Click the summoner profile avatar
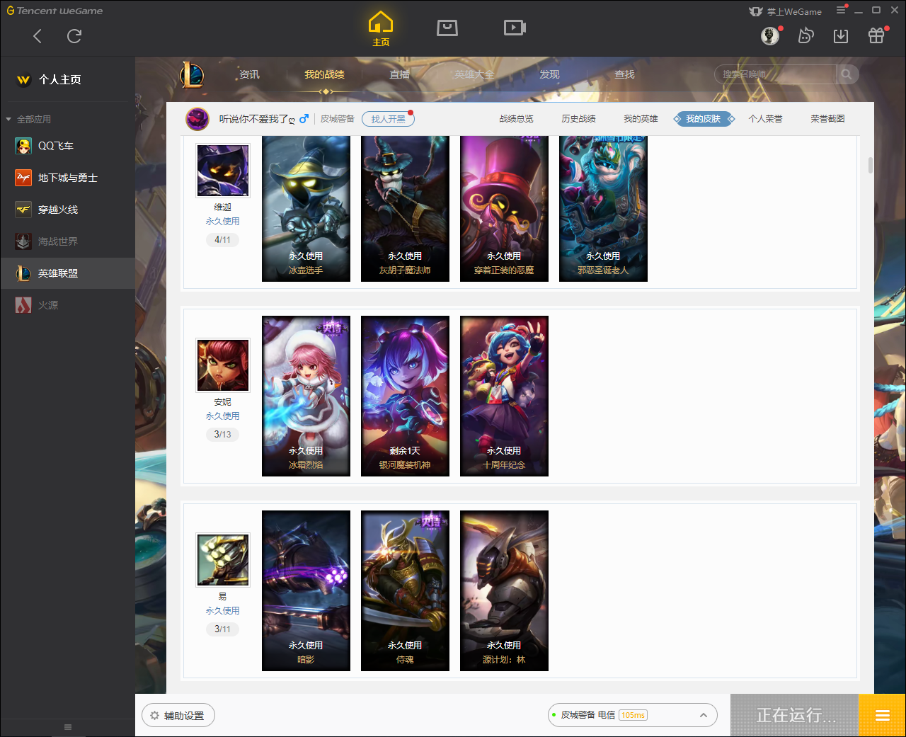Viewport: 906px width, 737px height. (x=197, y=119)
